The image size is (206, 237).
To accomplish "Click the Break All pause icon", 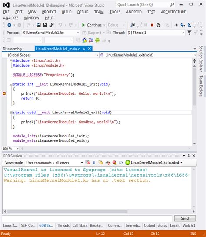I will [146, 25].
